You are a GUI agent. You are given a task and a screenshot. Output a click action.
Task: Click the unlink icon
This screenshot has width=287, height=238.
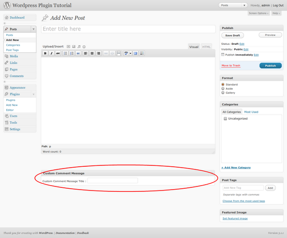[x=112, y=53]
